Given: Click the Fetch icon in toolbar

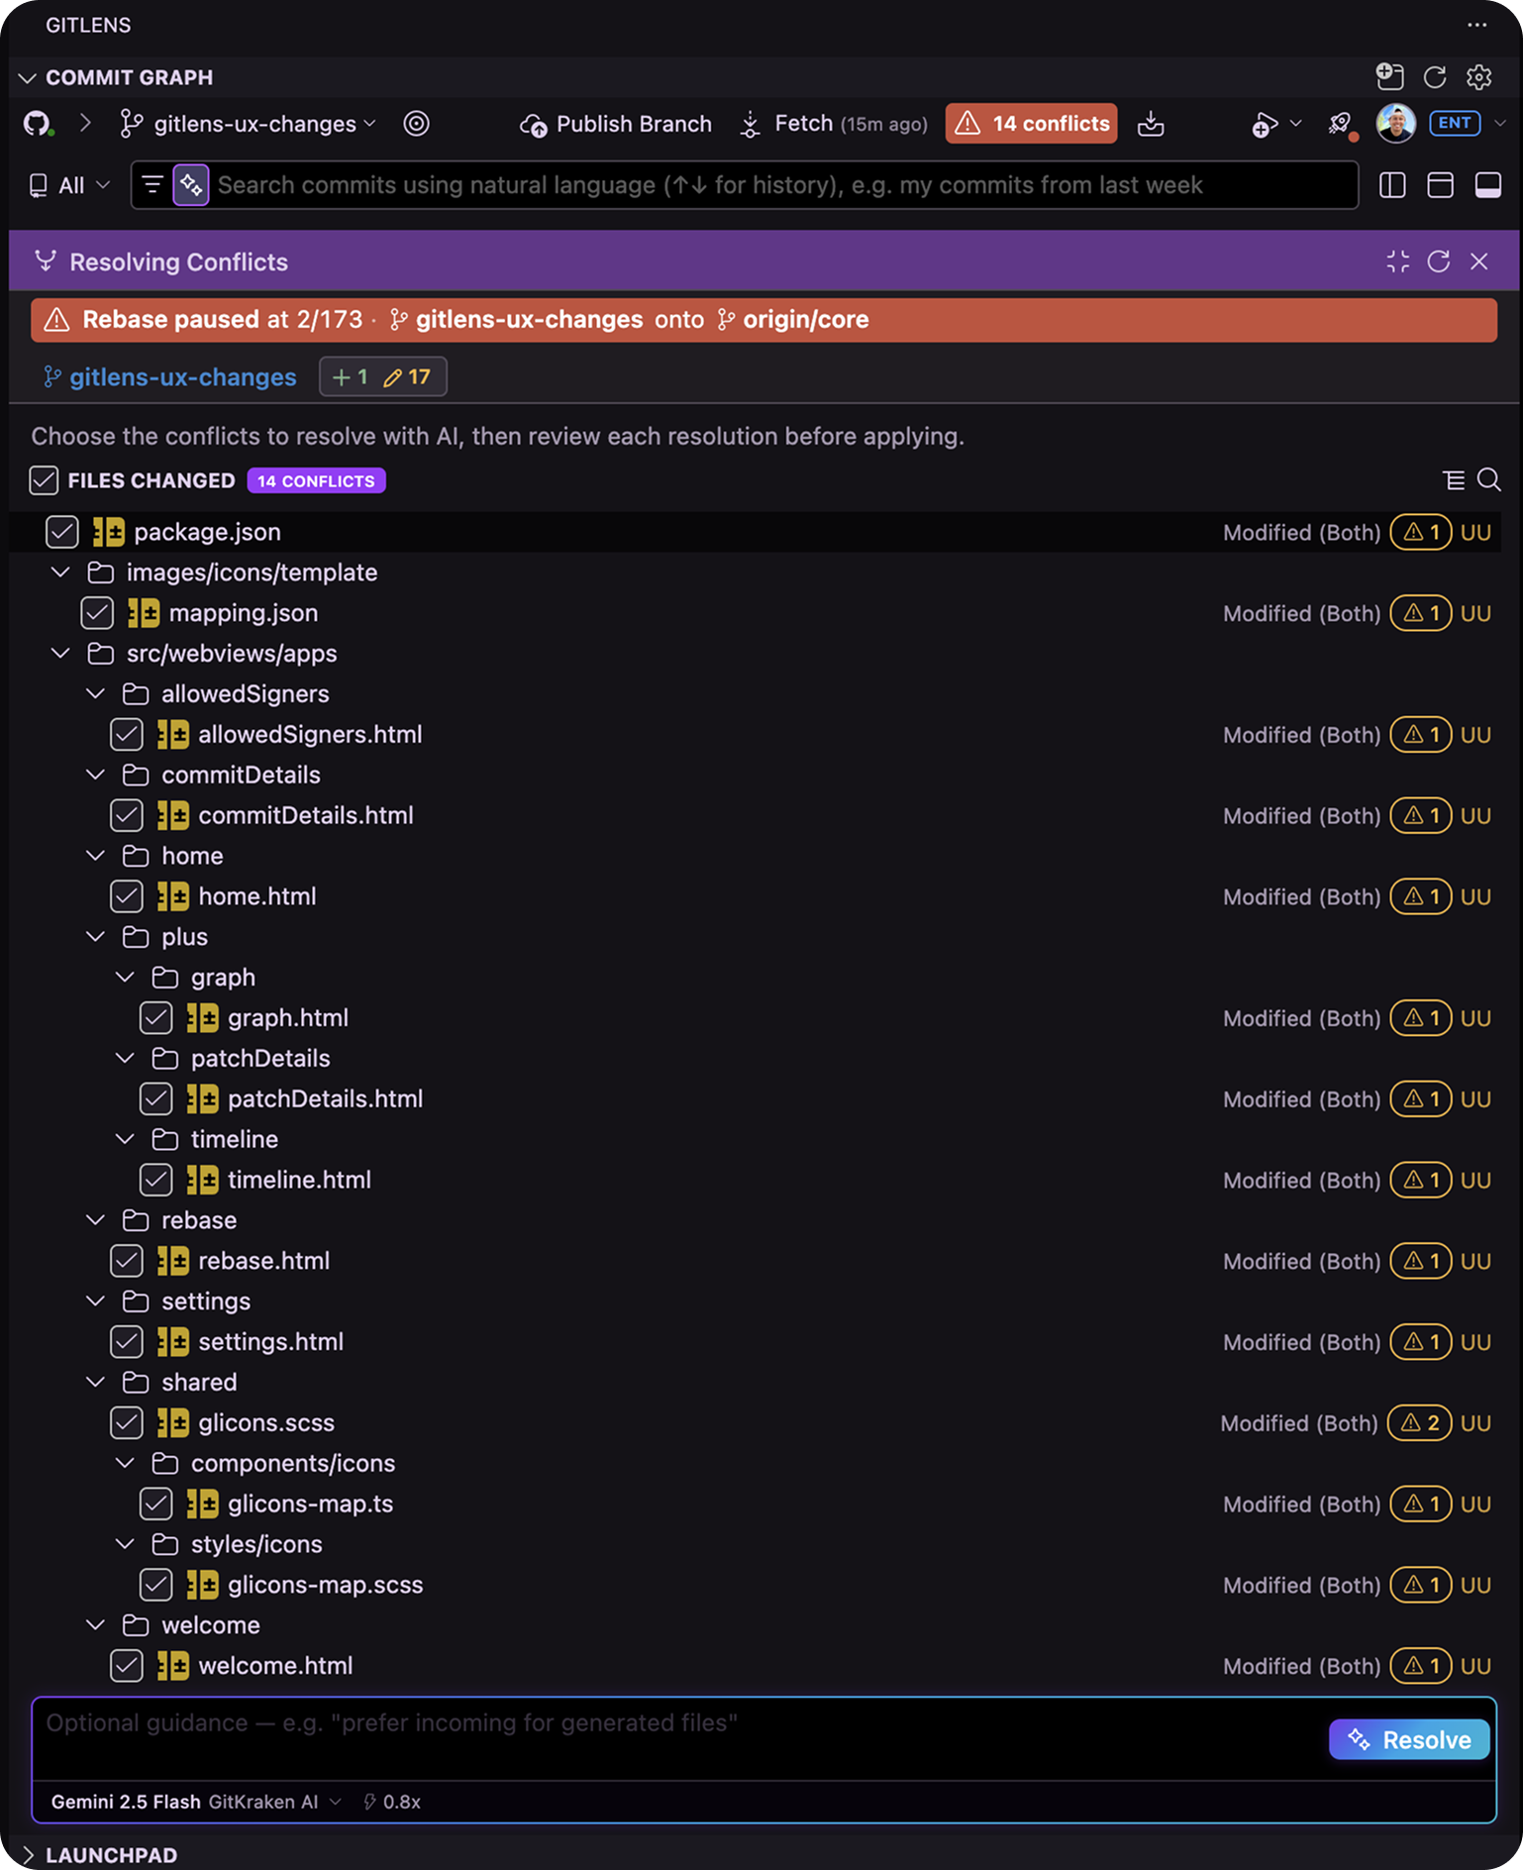Looking at the screenshot, I should [x=751, y=125].
